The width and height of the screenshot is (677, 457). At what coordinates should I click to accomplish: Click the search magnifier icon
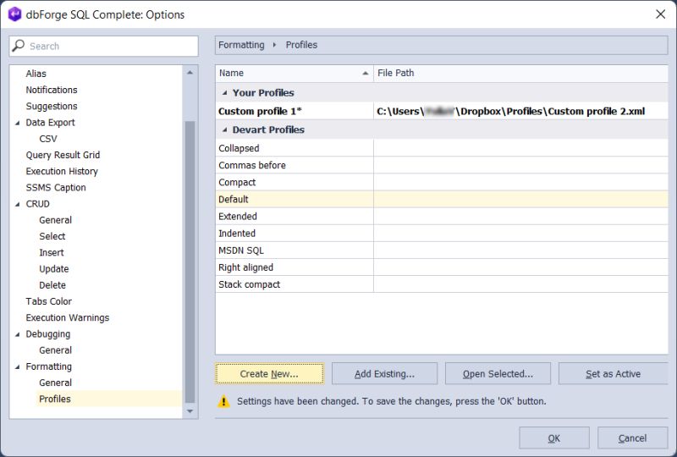(18, 46)
